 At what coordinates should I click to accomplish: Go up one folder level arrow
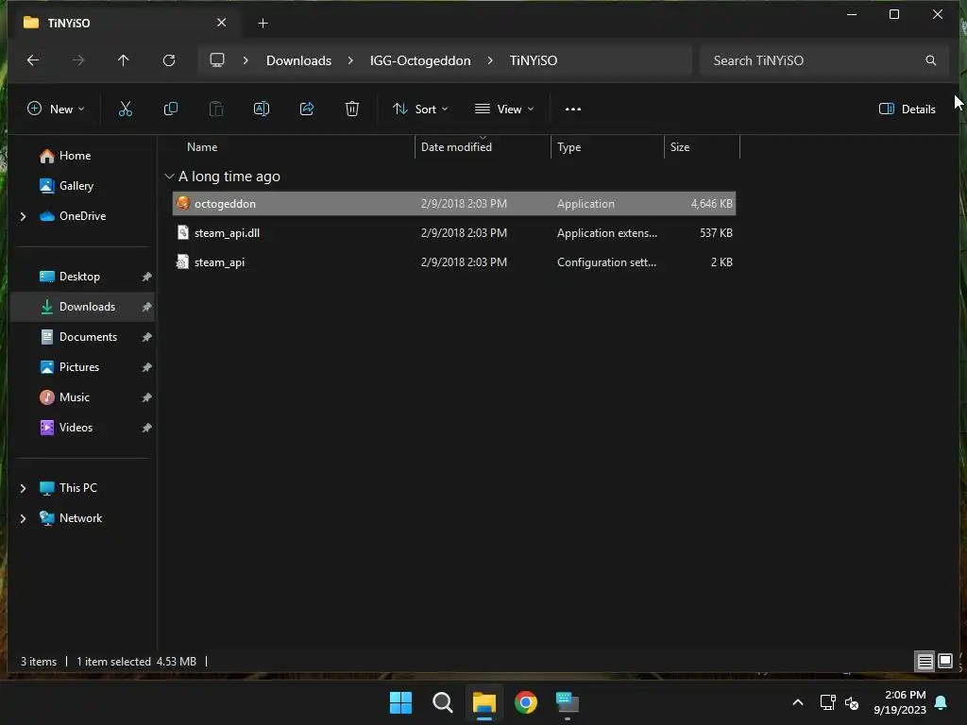(124, 60)
